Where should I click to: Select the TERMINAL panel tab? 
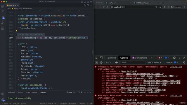tap(43, 92)
